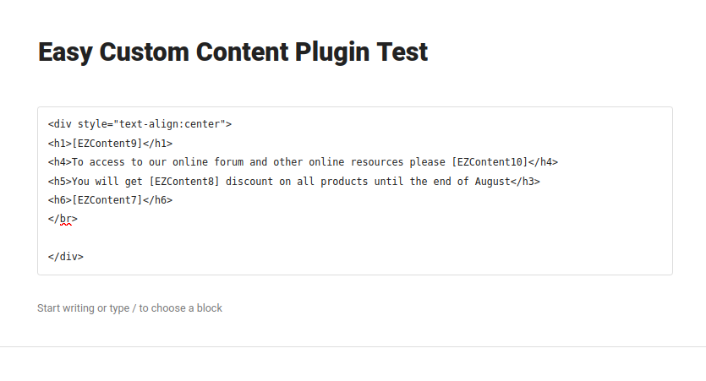Click the mismatched closing </h3> tag
The width and height of the screenshot is (706, 381).
525,182
